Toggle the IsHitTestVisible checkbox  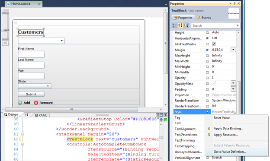pos(214,44)
